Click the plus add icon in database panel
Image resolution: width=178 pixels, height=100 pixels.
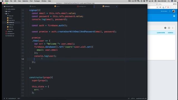[x=165, y=28]
